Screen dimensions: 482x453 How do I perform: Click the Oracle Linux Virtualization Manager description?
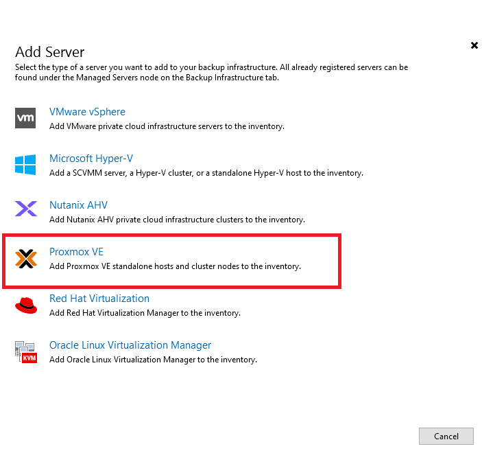point(154,360)
